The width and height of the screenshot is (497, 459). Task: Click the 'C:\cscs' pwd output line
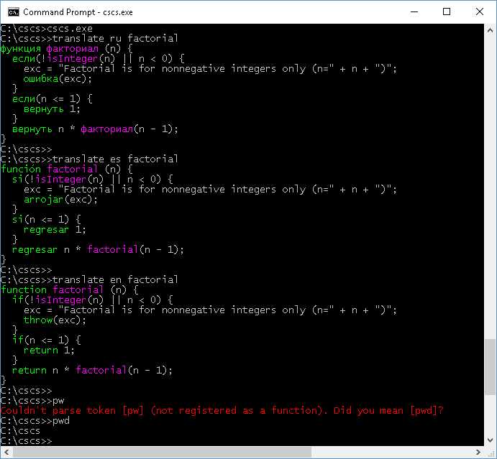pyautogui.click(x=20, y=431)
